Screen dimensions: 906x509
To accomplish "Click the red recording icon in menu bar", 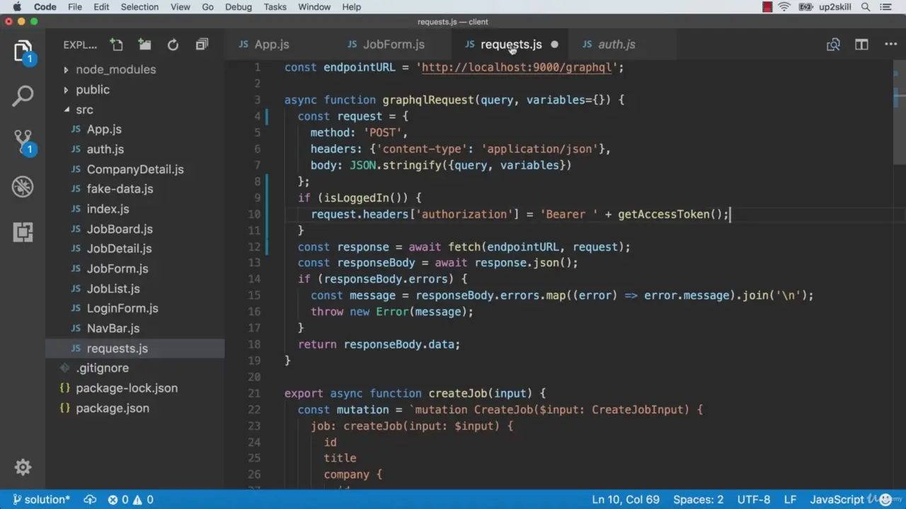I will pyautogui.click(x=767, y=7).
